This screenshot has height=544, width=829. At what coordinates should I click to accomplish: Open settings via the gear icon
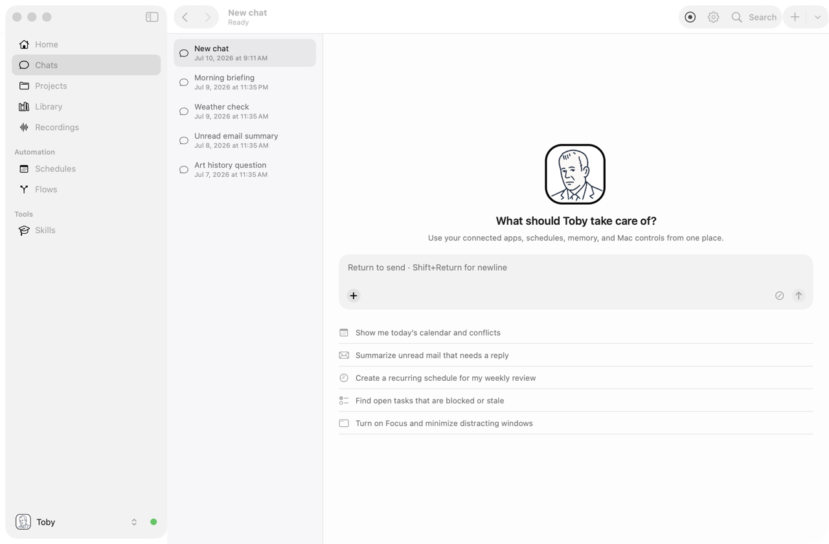713,17
